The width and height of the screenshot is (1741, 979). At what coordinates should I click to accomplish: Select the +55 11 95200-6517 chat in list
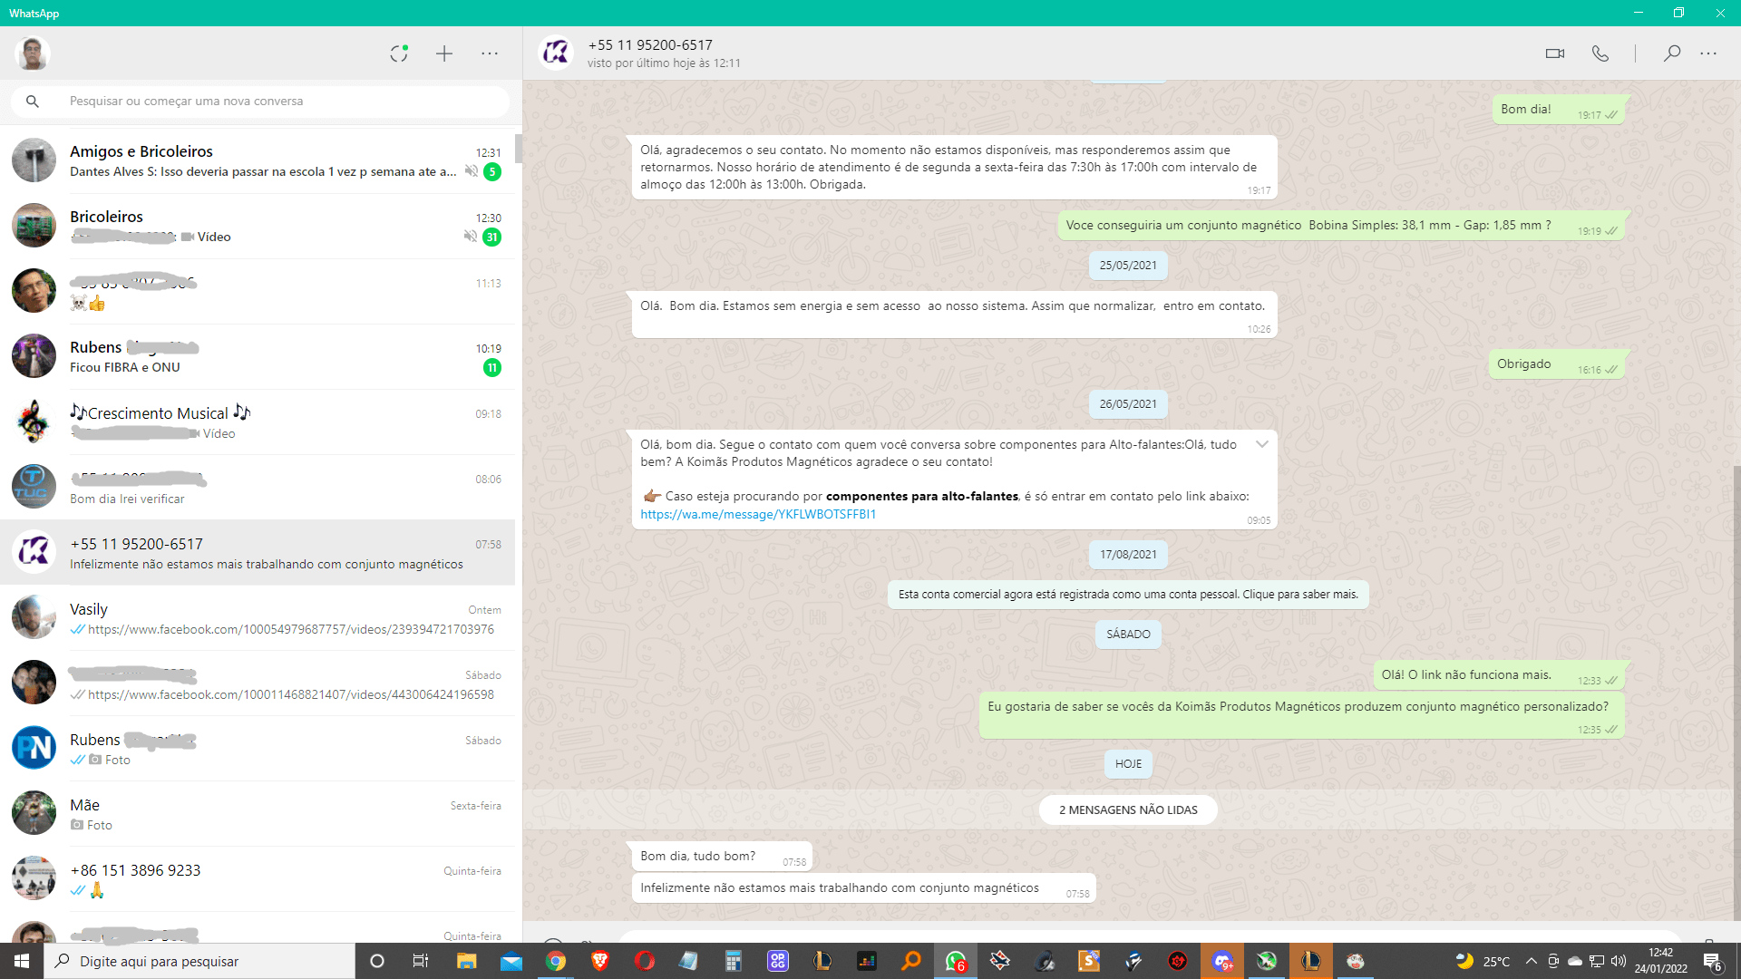258,553
